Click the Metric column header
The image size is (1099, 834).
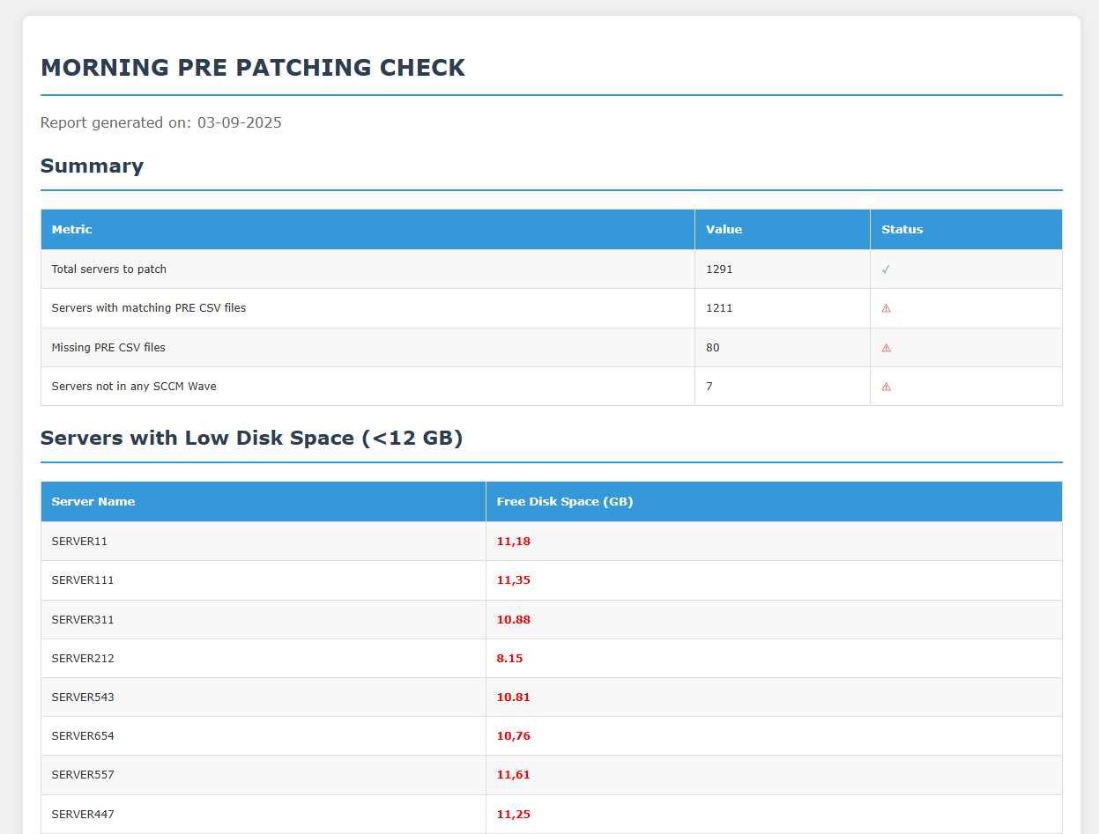(72, 230)
